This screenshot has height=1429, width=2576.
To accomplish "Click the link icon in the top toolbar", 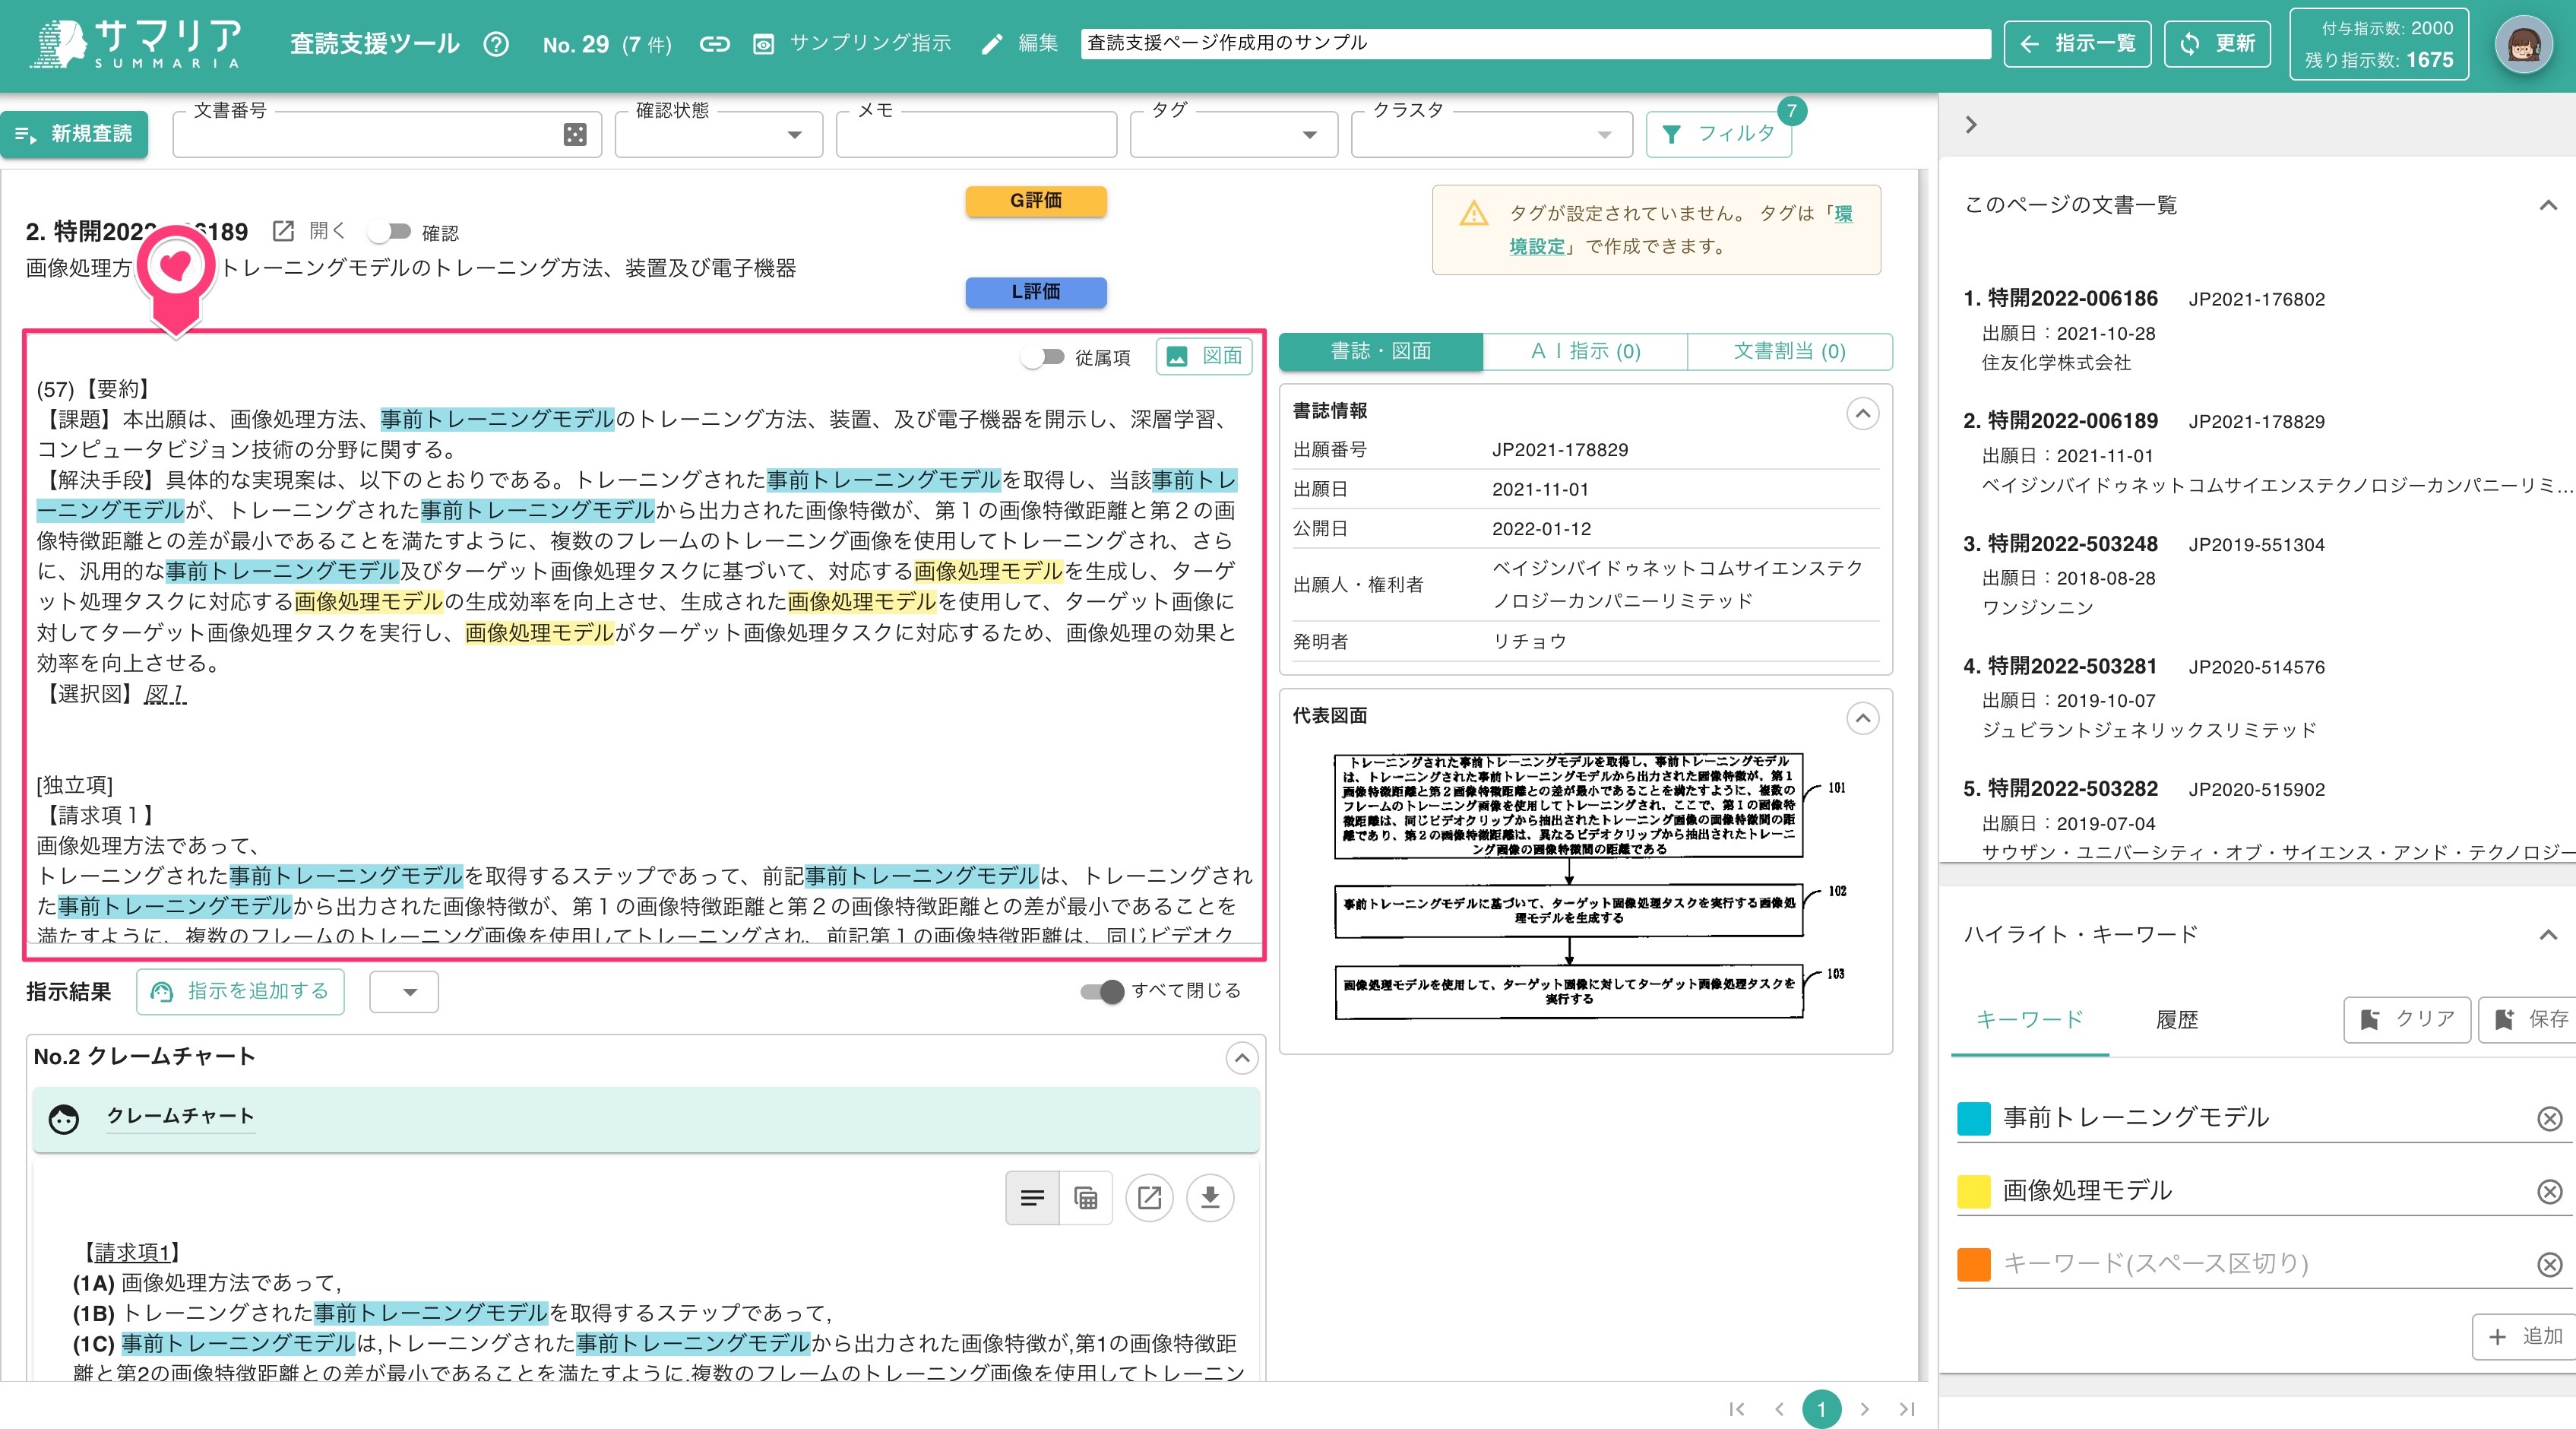I will (714, 44).
